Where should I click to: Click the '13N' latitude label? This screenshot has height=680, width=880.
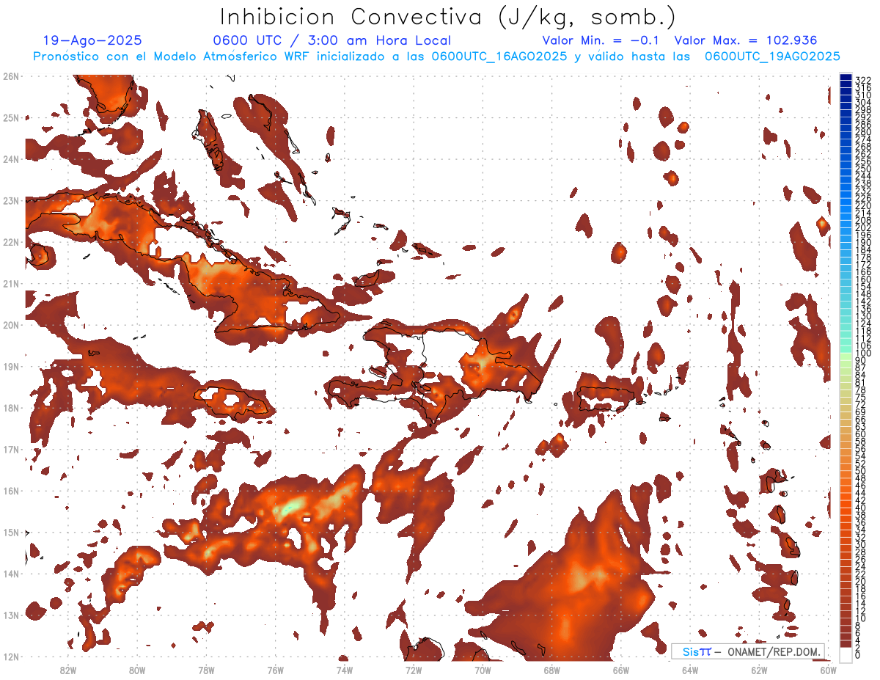pyautogui.click(x=11, y=615)
